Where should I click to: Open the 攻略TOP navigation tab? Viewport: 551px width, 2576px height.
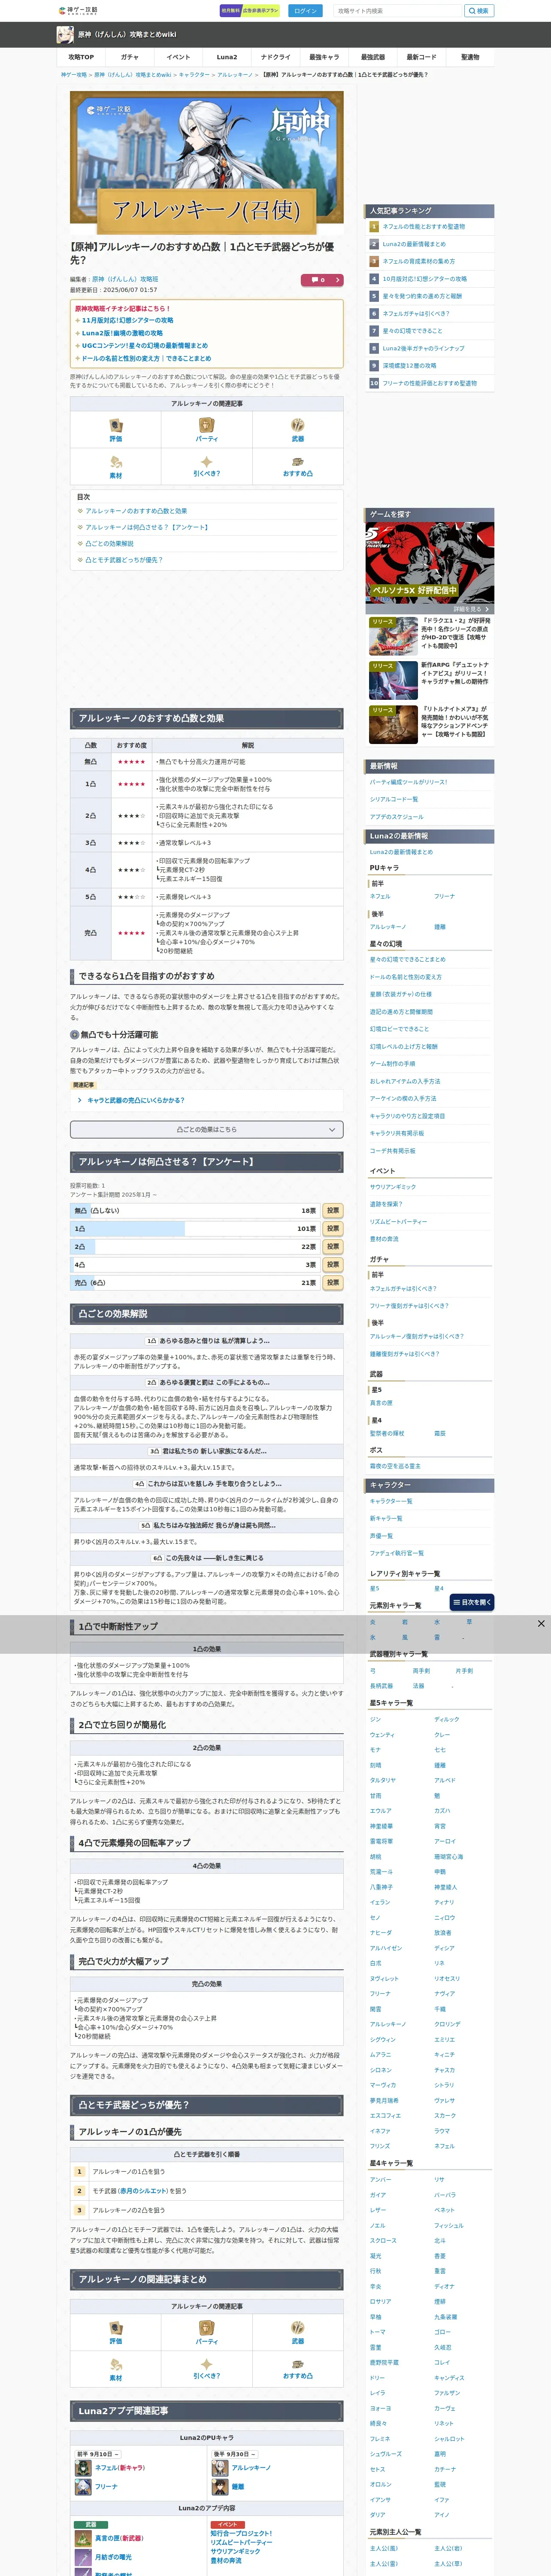point(81,57)
